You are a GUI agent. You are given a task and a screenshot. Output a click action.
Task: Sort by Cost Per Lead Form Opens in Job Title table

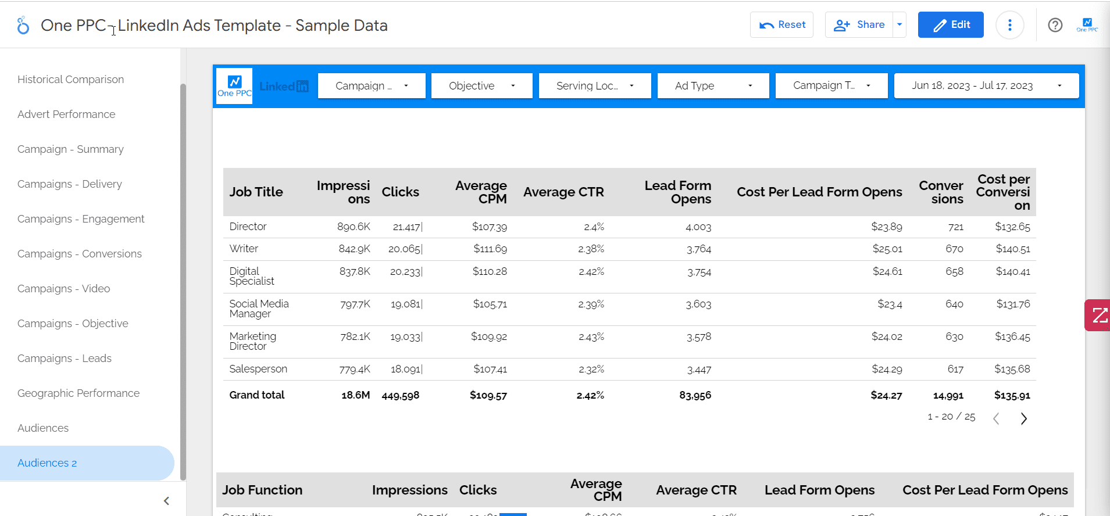[x=819, y=192]
